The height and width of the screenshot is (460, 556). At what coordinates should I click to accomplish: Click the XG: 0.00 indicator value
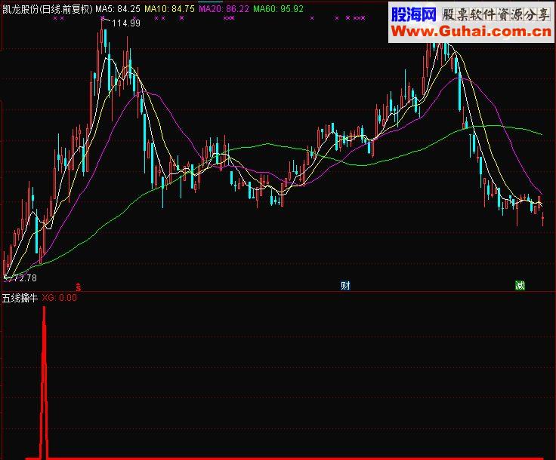click(59, 298)
